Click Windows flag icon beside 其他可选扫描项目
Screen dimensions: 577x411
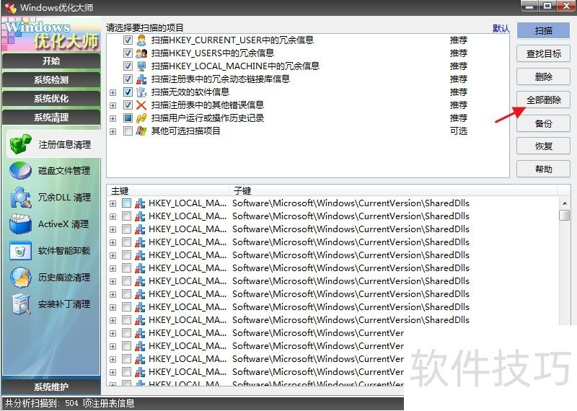coord(141,131)
